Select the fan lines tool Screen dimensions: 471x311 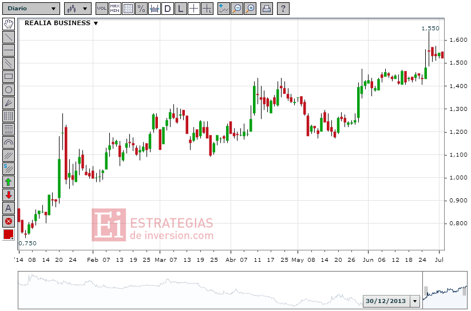[x=9, y=103]
